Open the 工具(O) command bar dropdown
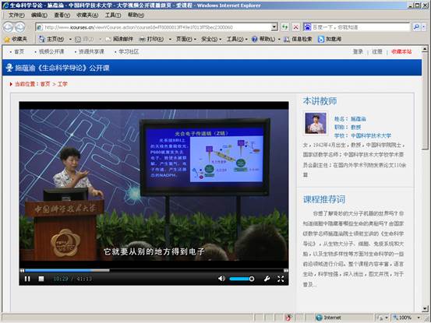Image resolution: width=431 pixels, height=323 pixels. 236,39
